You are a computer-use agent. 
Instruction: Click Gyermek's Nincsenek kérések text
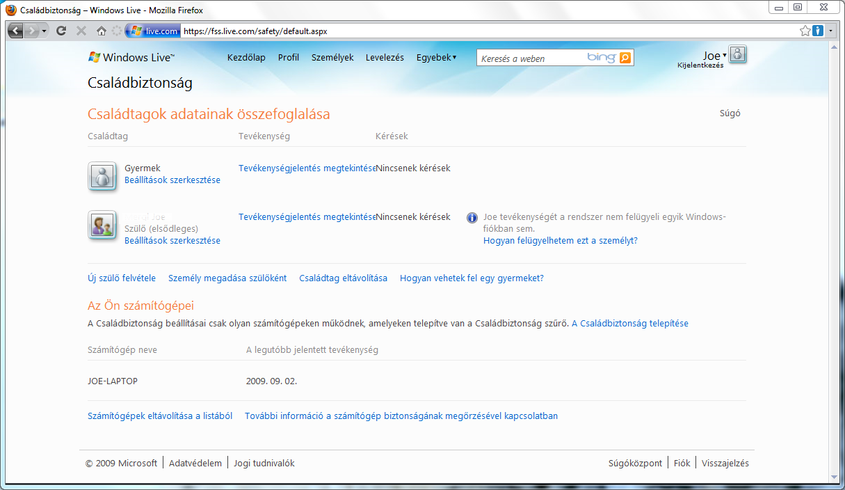coord(413,168)
